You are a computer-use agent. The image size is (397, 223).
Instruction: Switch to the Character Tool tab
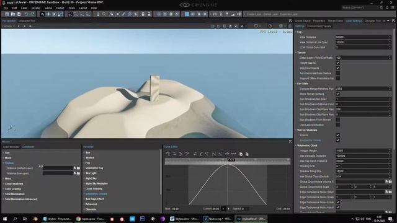click(27, 20)
